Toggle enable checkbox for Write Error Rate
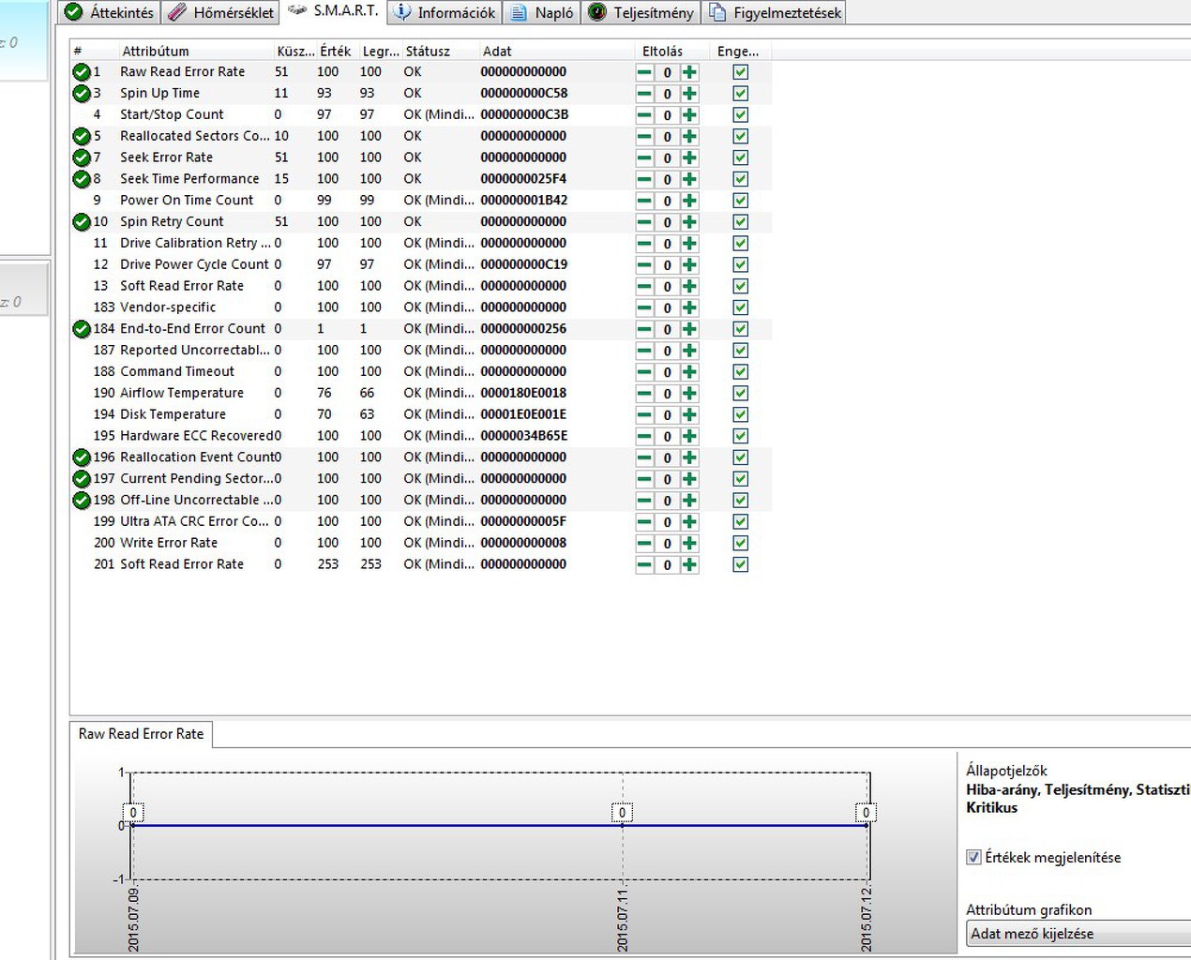The width and height of the screenshot is (1191, 960). (741, 544)
